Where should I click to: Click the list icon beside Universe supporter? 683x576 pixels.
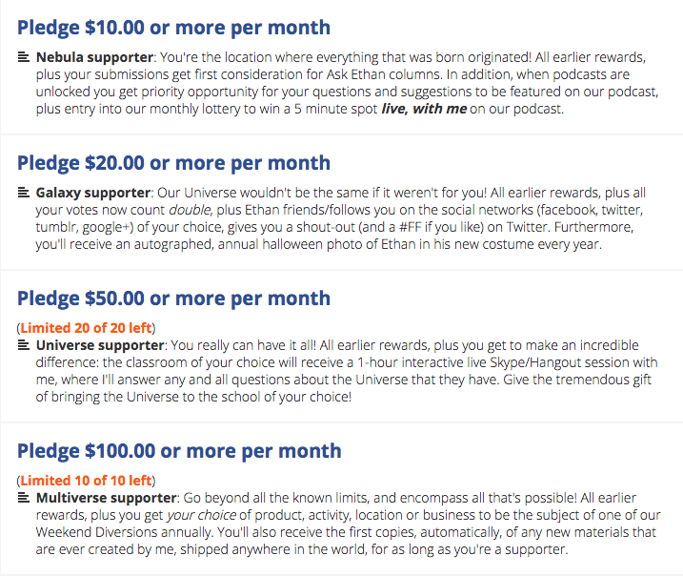click(x=24, y=345)
